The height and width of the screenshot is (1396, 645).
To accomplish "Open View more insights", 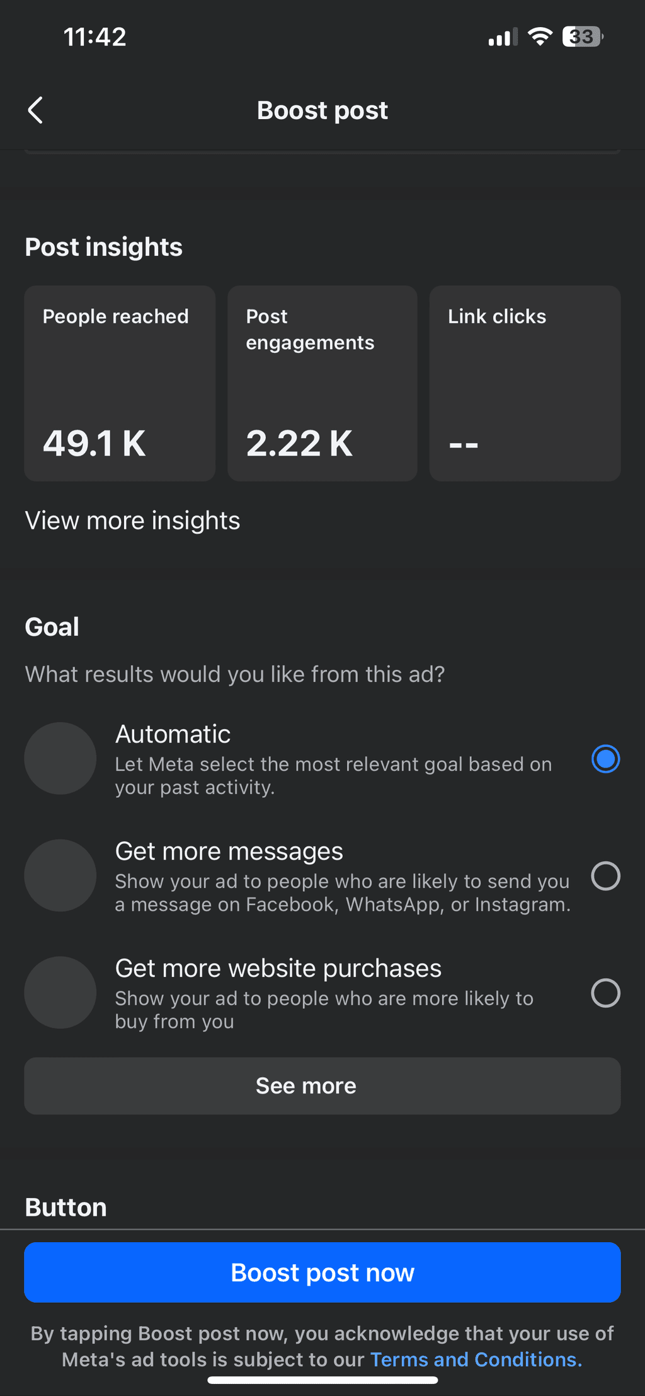I will 132,521.
